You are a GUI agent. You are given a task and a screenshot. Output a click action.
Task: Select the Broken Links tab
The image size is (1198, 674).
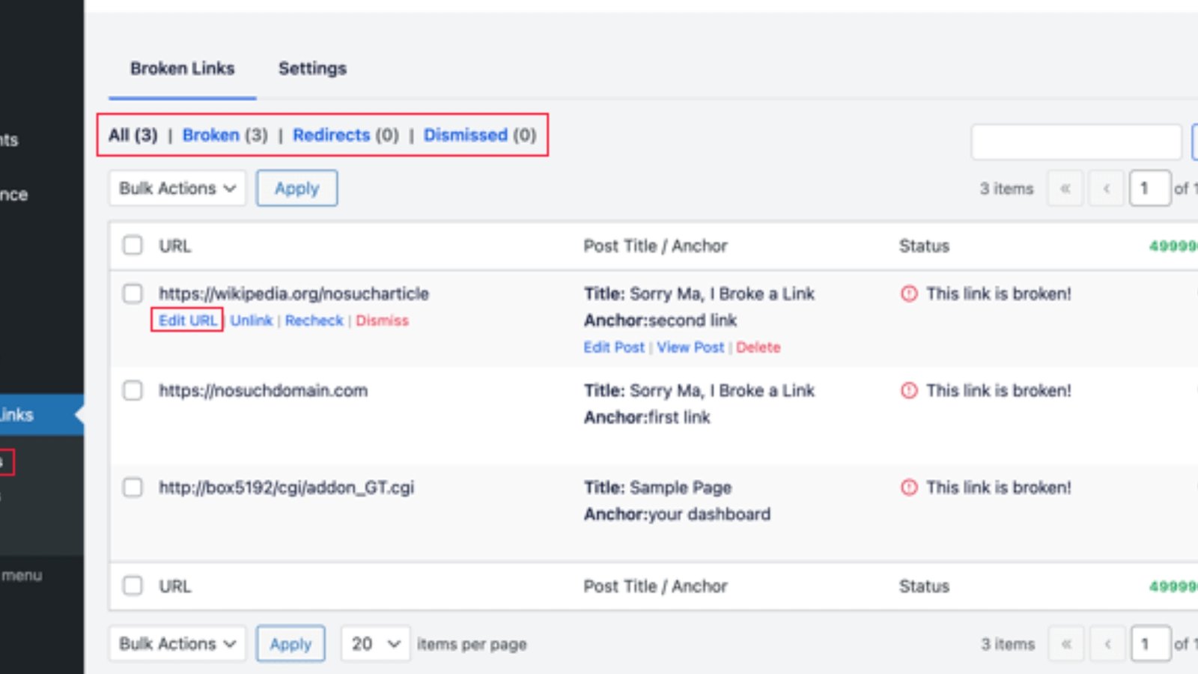(x=183, y=68)
